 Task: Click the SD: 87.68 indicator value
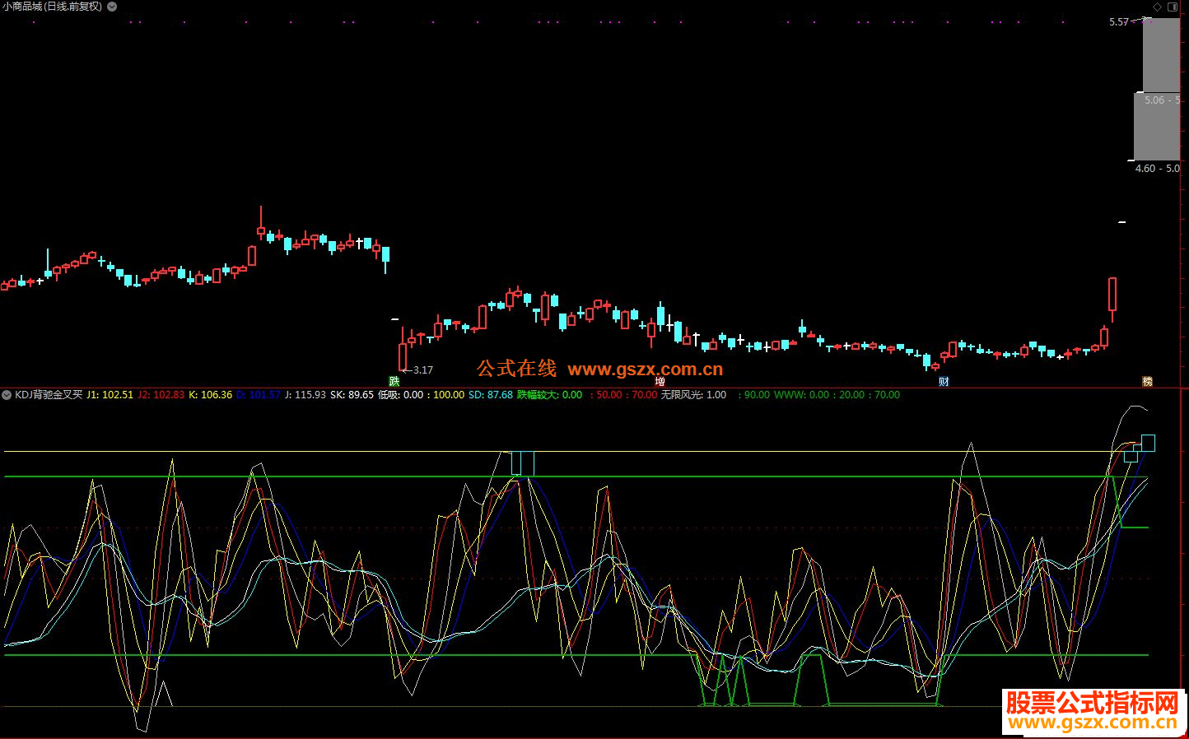(x=491, y=395)
